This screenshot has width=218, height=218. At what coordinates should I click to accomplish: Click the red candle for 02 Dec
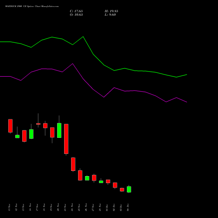click(115, 185)
